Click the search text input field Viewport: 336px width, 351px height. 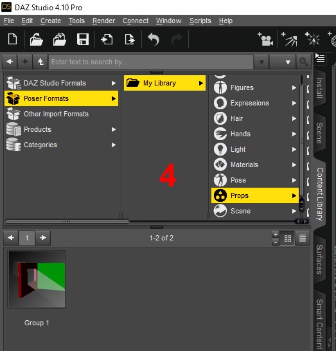point(151,62)
